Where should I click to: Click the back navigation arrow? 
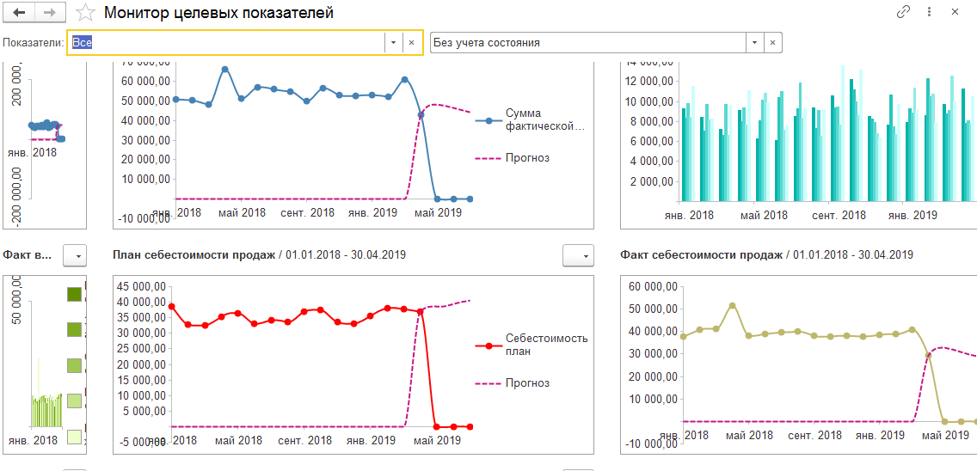[19, 13]
